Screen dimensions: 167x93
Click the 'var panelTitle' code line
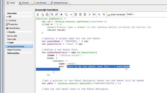point(62,44)
